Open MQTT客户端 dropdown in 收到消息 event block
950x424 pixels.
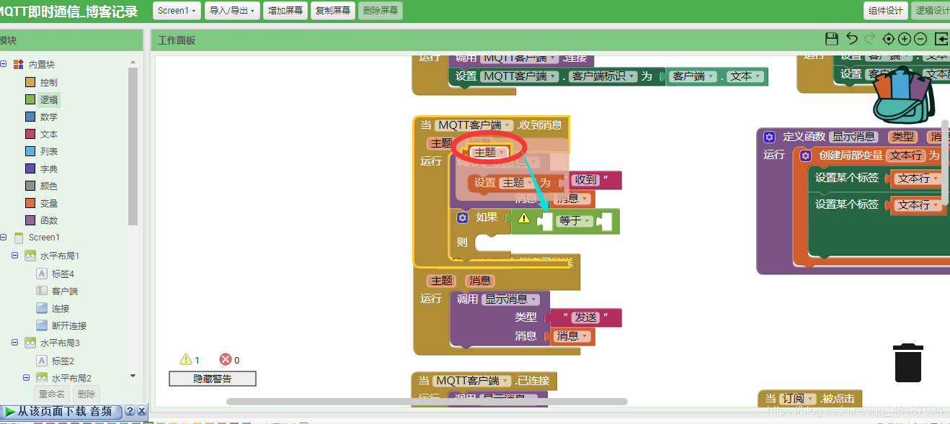coord(474,125)
